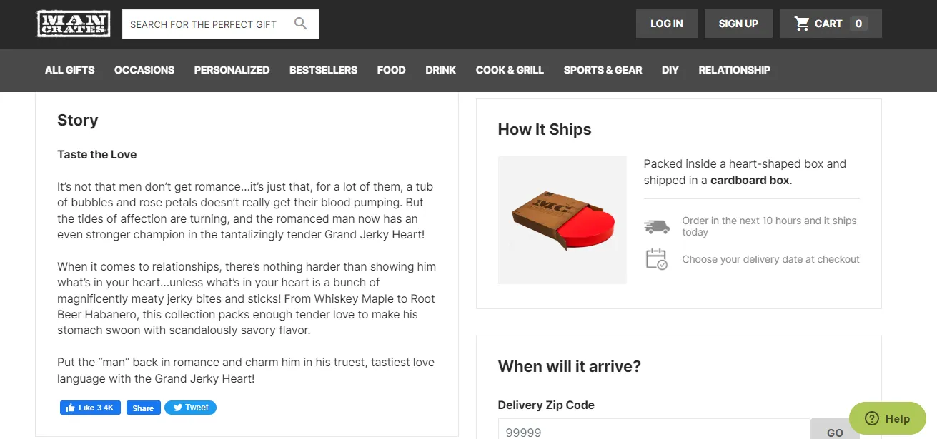Focus the Delivery Zip Code field
The image size is (937, 439).
click(654, 430)
